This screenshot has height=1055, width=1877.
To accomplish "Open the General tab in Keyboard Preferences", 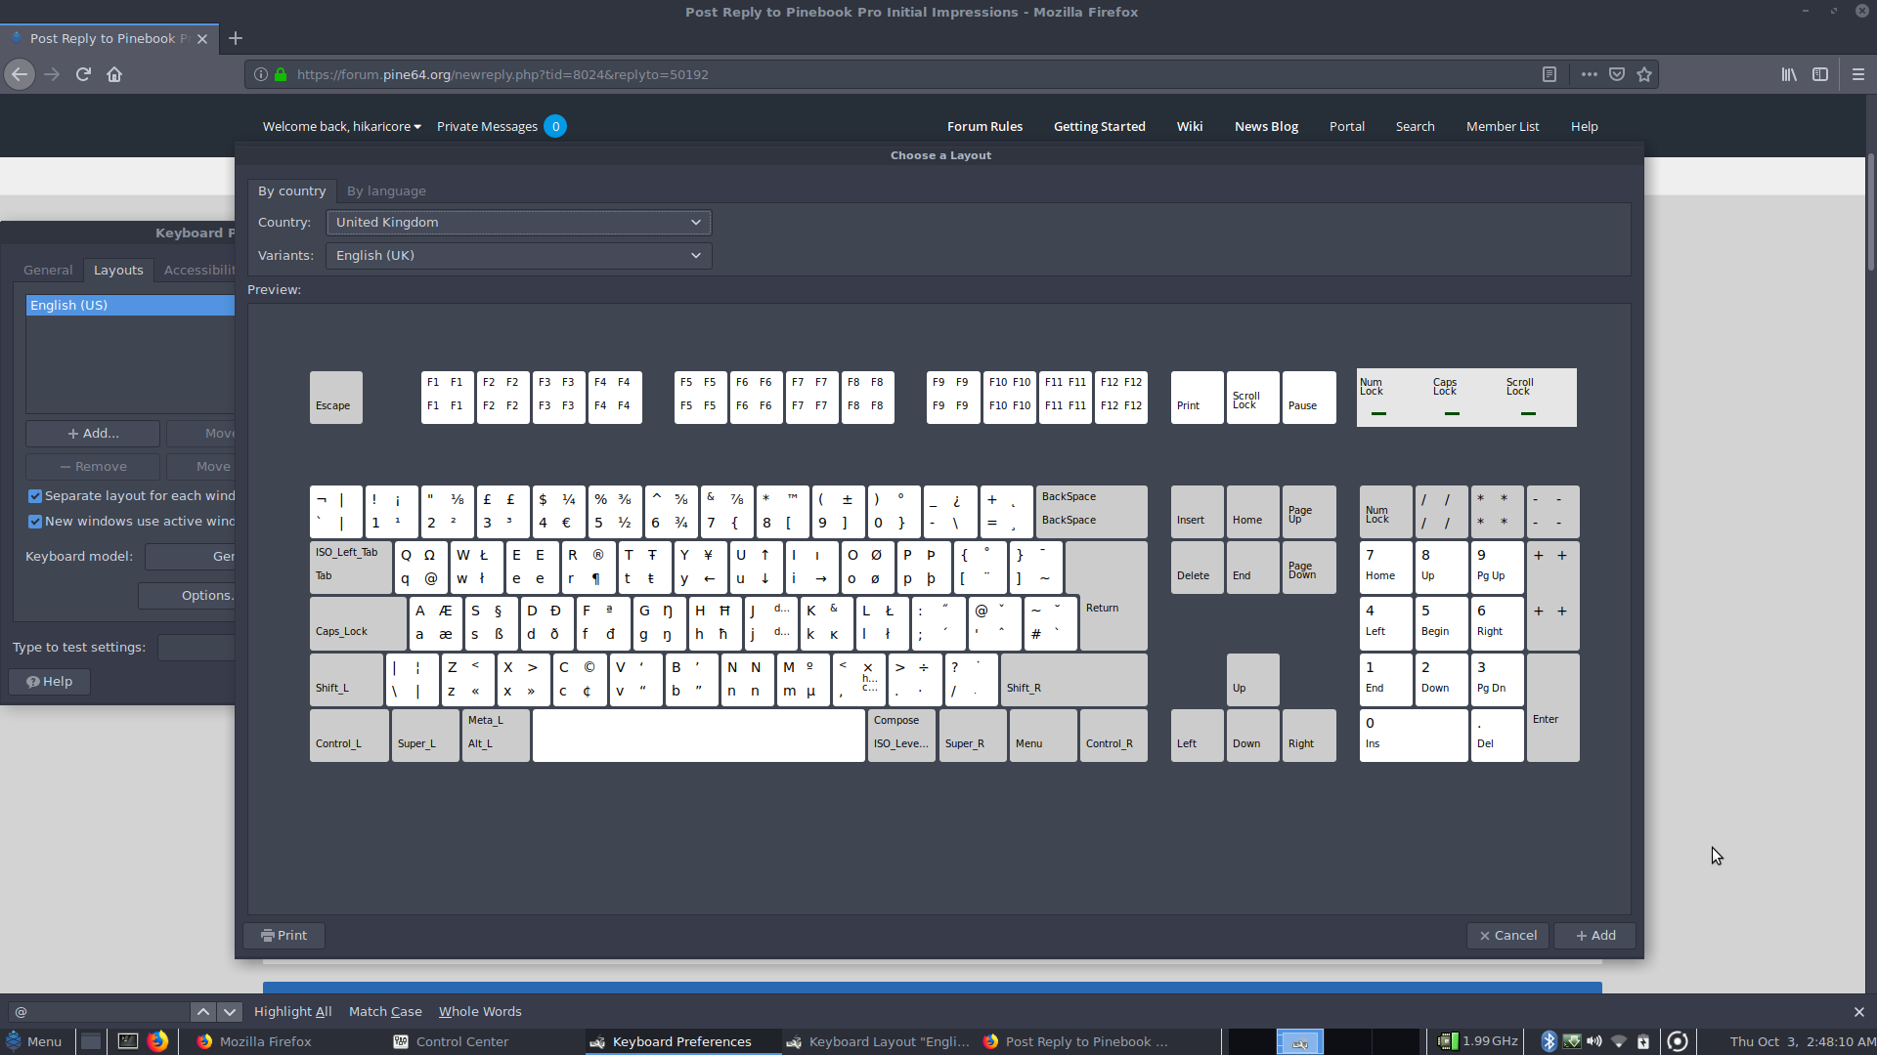I will [48, 271].
